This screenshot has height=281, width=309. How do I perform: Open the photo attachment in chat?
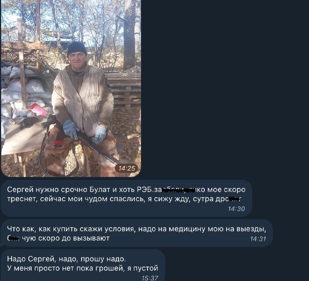pyautogui.click(x=71, y=88)
